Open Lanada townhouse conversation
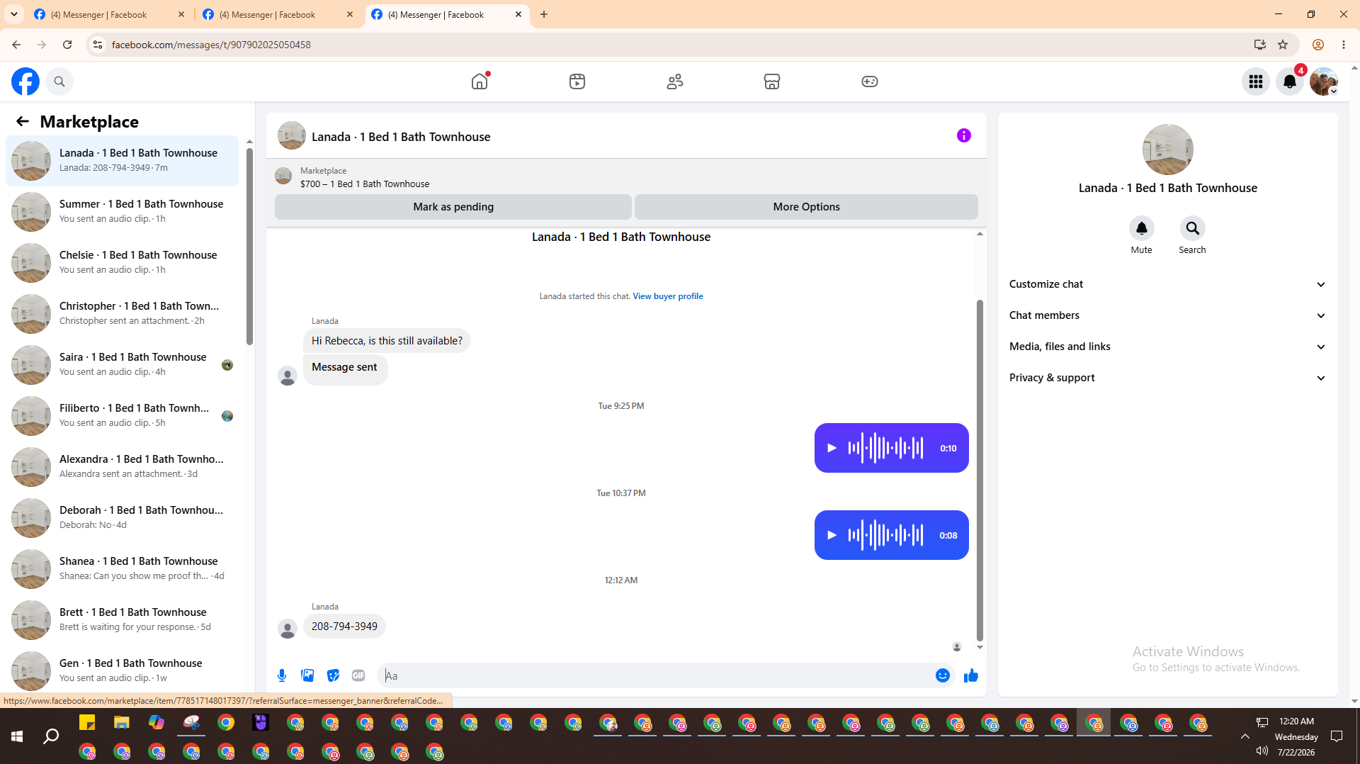 pyautogui.click(x=122, y=161)
